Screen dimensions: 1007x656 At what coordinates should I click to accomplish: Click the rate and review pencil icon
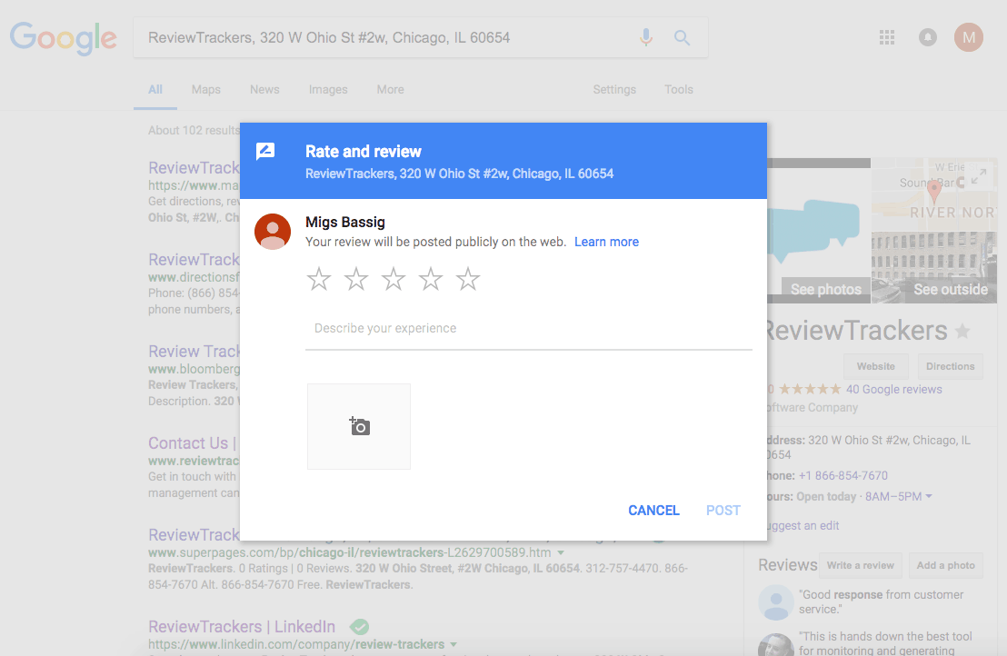coord(265,152)
